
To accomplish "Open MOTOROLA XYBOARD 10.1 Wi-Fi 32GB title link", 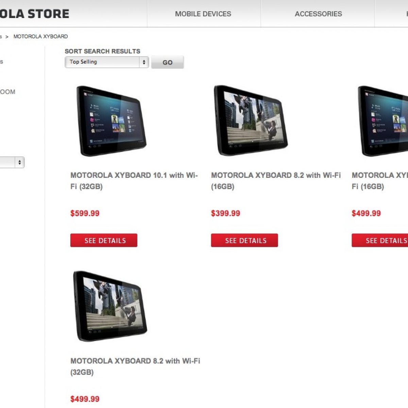I will [134, 181].
